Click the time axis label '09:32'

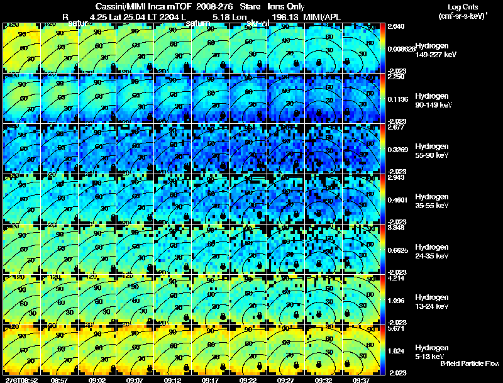point(323,380)
